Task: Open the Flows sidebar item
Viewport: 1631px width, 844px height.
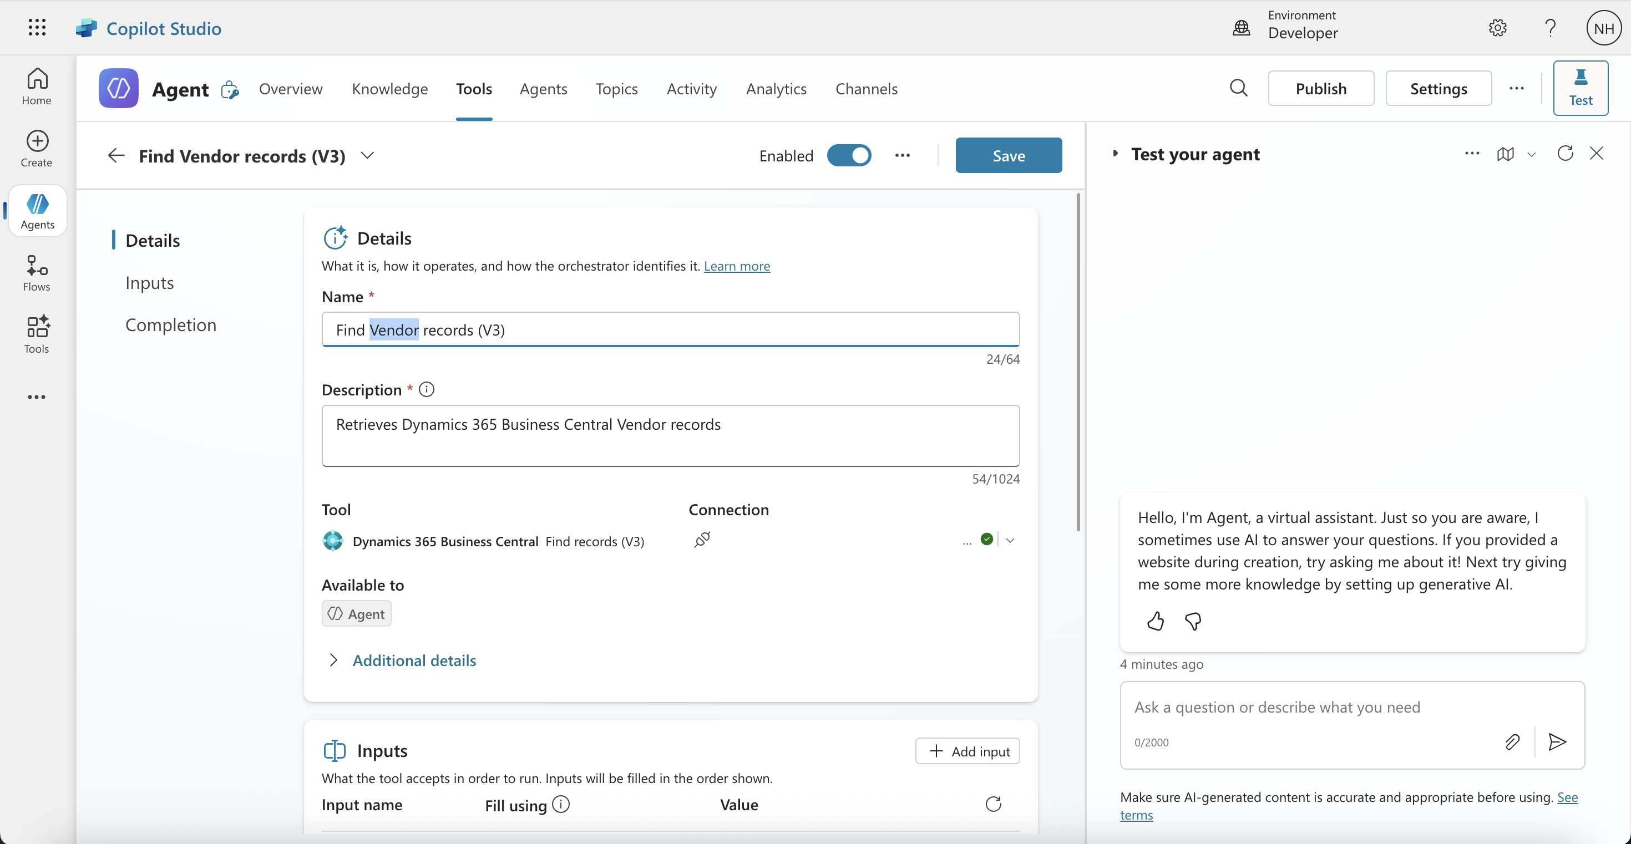Action: click(37, 273)
